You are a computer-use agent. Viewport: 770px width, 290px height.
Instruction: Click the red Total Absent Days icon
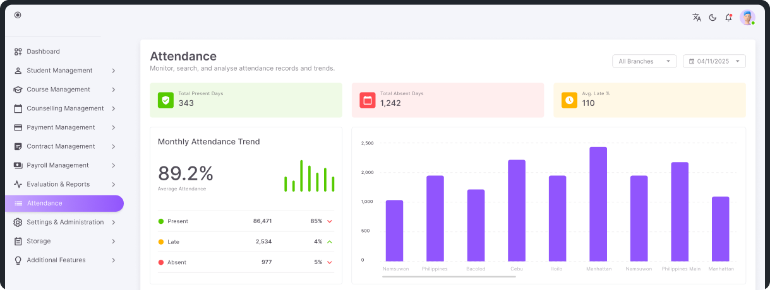[x=368, y=100]
